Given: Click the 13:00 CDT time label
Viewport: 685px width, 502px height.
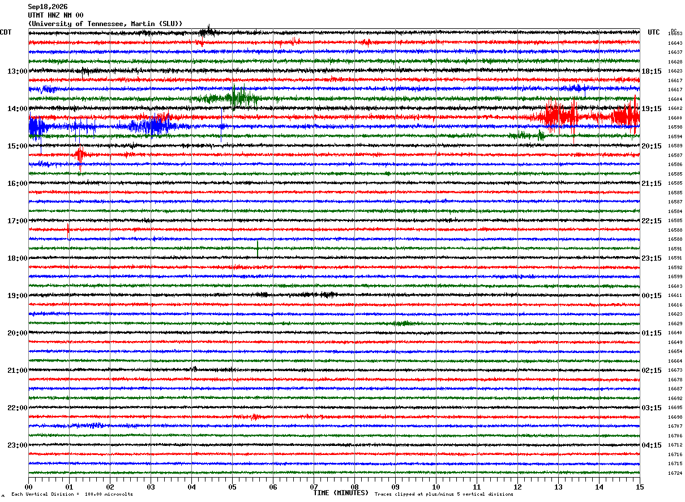Looking at the screenshot, I should click(x=17, y=71).
